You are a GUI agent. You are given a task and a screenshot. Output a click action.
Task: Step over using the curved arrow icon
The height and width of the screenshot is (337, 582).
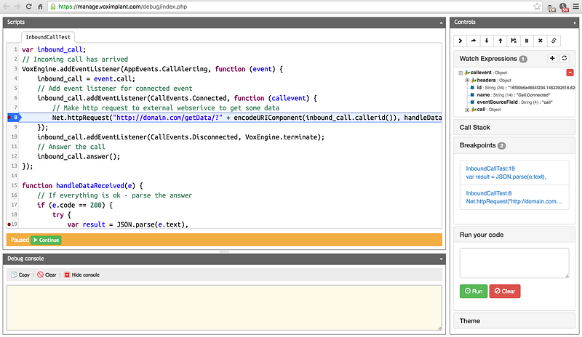(x=474, y=41)
